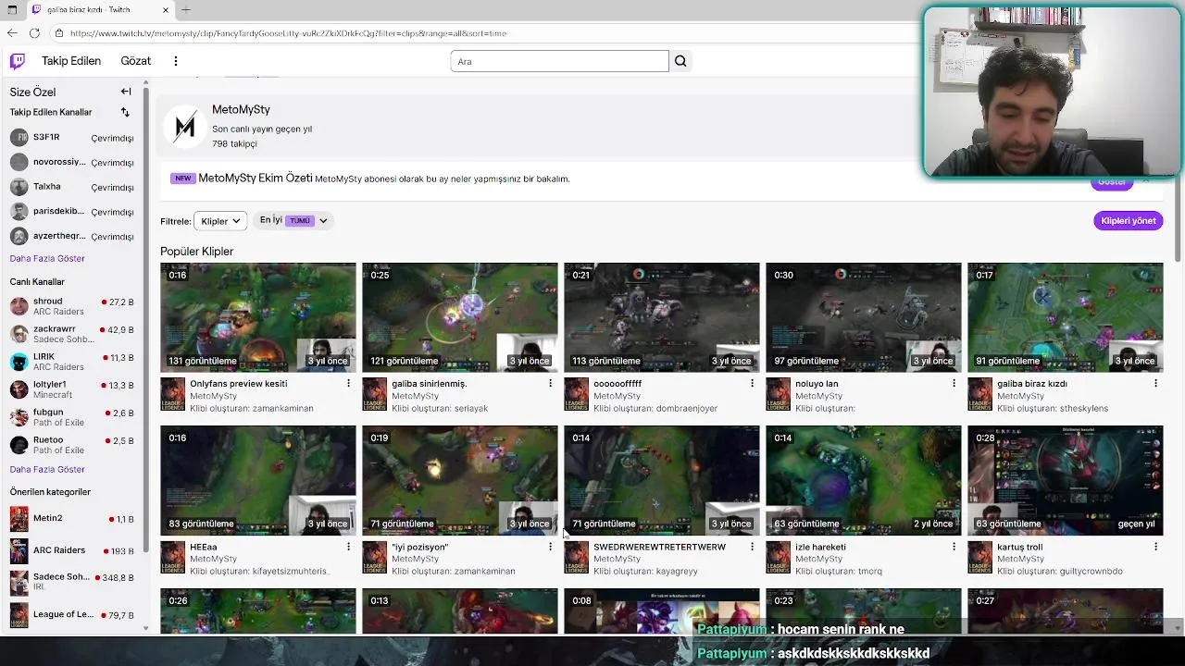The height and width of the screenshot is (666, 1185).
Task: Click the site info icon in address bar
Action: [59, 32]
